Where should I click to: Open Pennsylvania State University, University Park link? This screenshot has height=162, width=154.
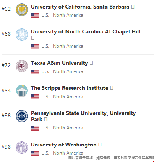click(x=83, y=116)
